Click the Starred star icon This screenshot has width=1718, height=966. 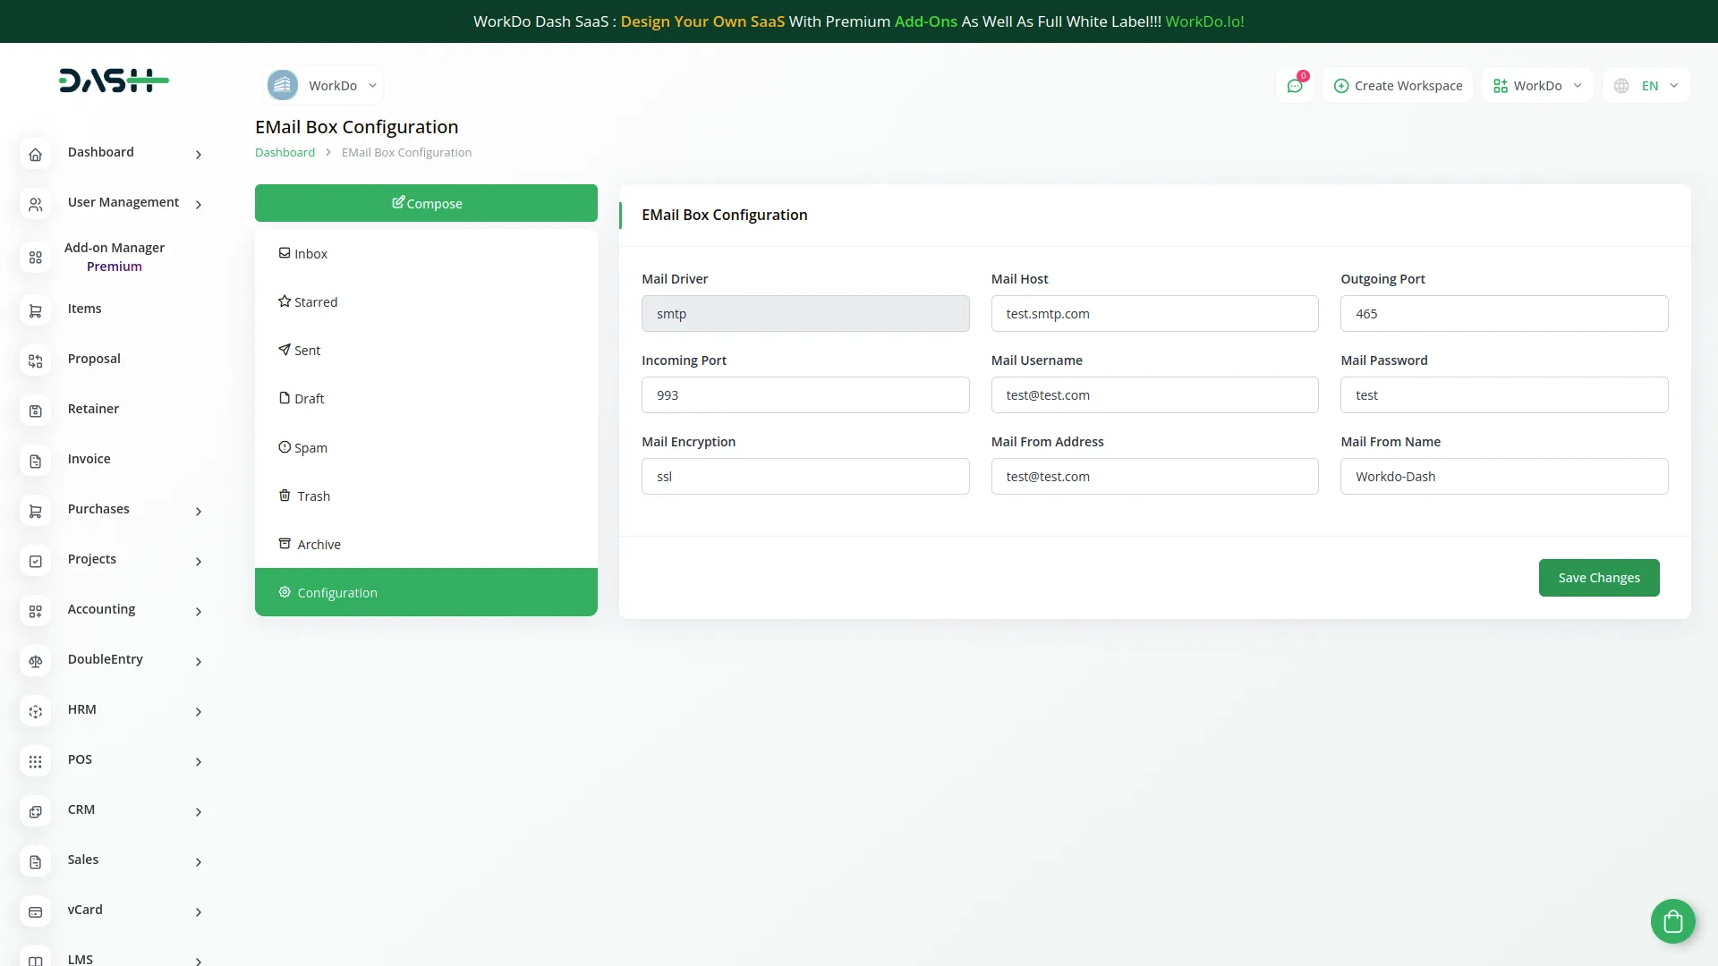(x=284, y=301)
